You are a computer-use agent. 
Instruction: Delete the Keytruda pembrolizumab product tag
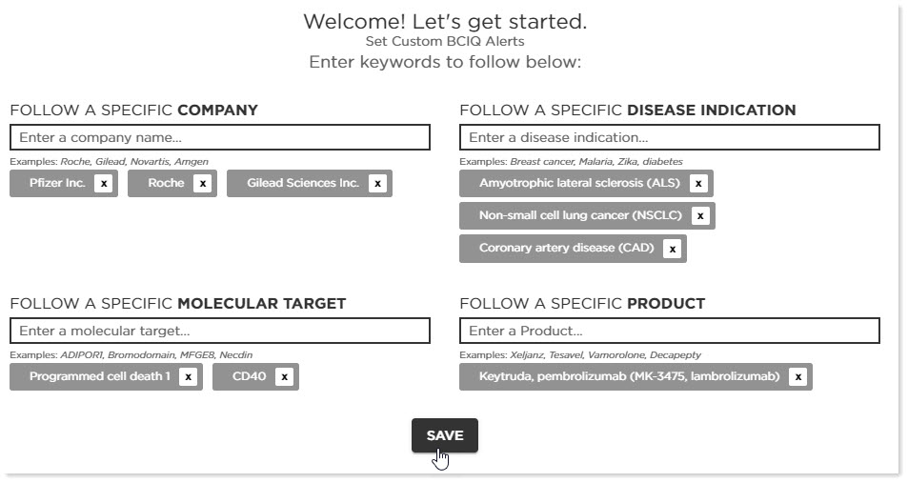click(798, 377)
